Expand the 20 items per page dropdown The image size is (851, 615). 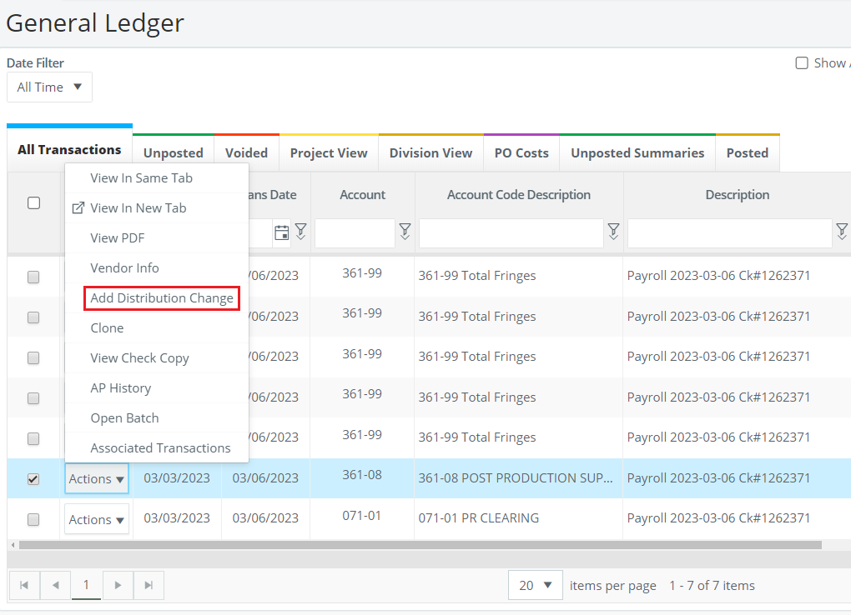535,585
